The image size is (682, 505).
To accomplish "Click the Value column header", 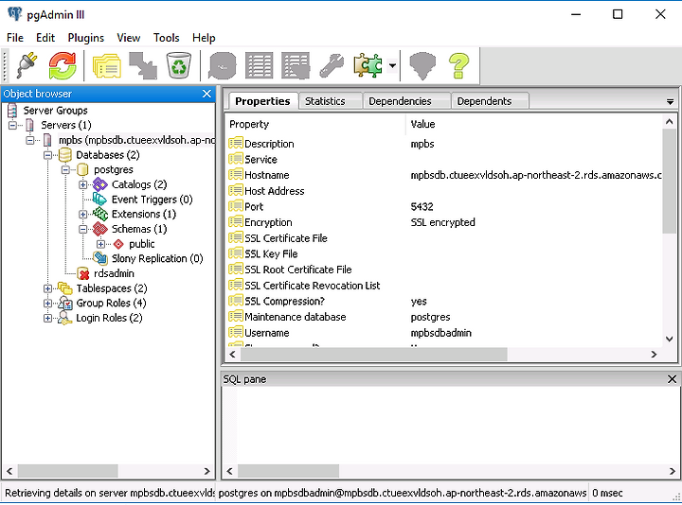I will click(x=534, y=124).
